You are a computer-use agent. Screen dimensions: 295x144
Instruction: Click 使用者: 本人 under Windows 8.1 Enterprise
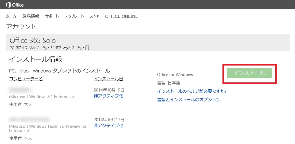[21, 104]
